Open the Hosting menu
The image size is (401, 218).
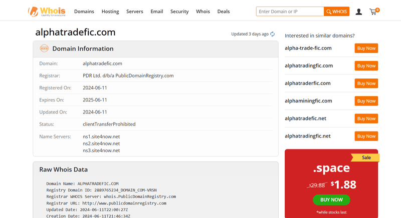coord(110,11)
